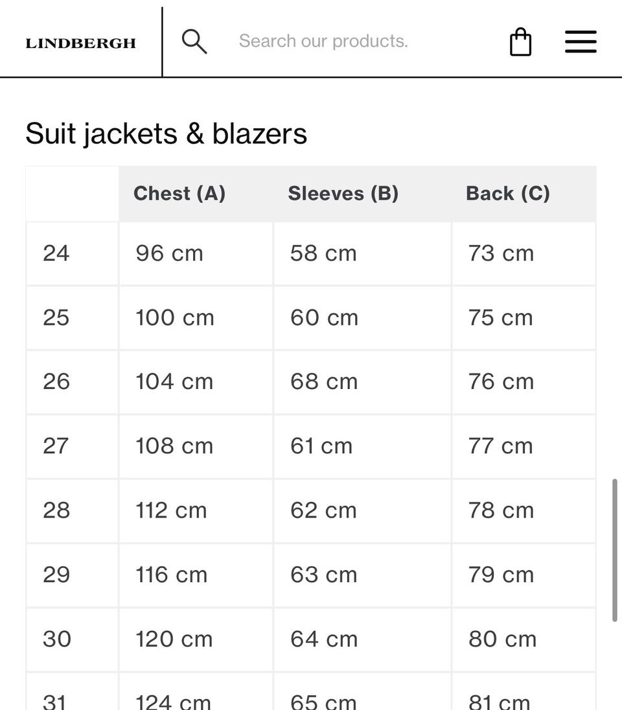Click the 62 cm sleeves cell

pos(362,511)
